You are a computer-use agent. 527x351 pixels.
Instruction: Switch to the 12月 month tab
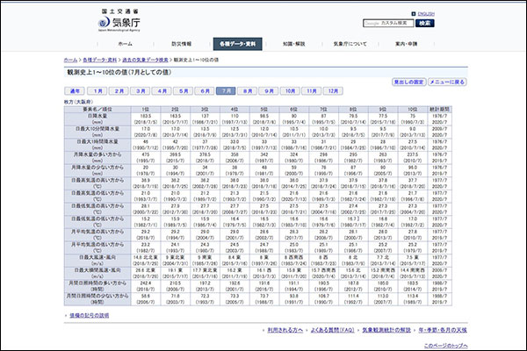(333, 90)
